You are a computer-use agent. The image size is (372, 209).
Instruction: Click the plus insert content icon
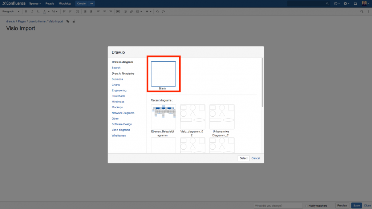click(147, 11)
